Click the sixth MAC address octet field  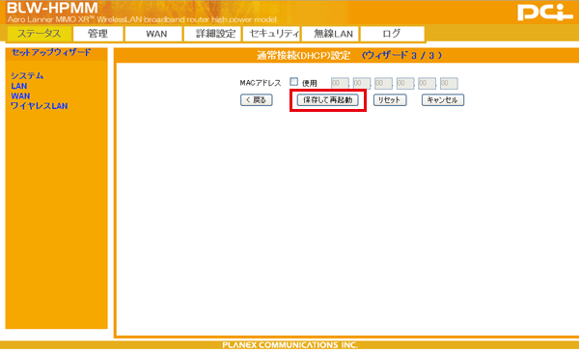tap(449, 83)
